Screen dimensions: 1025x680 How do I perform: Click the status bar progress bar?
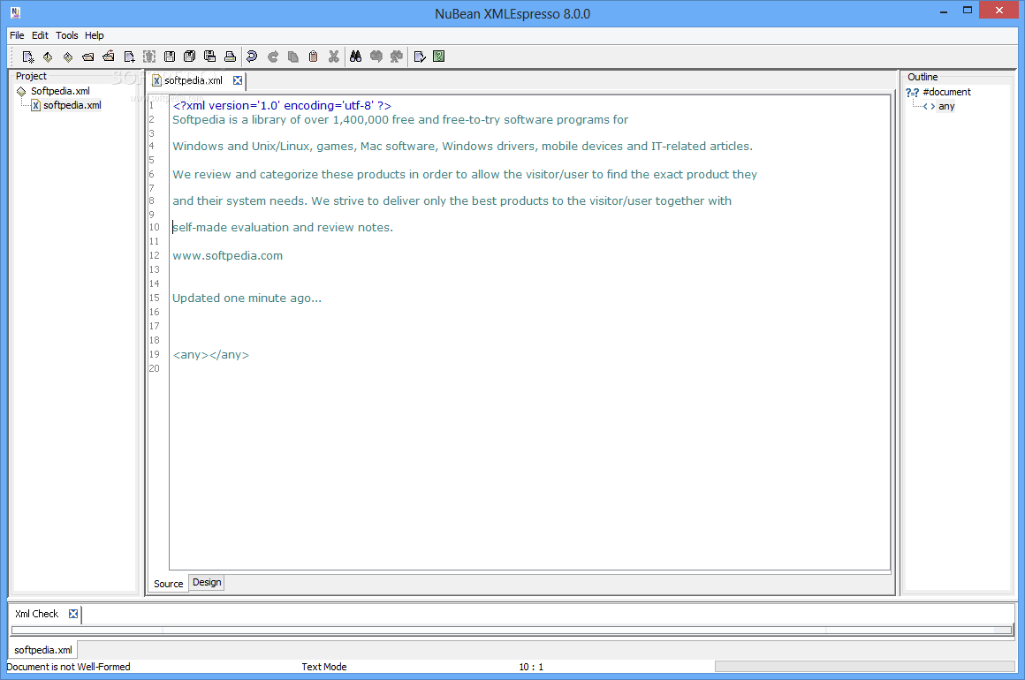[864, 666]
